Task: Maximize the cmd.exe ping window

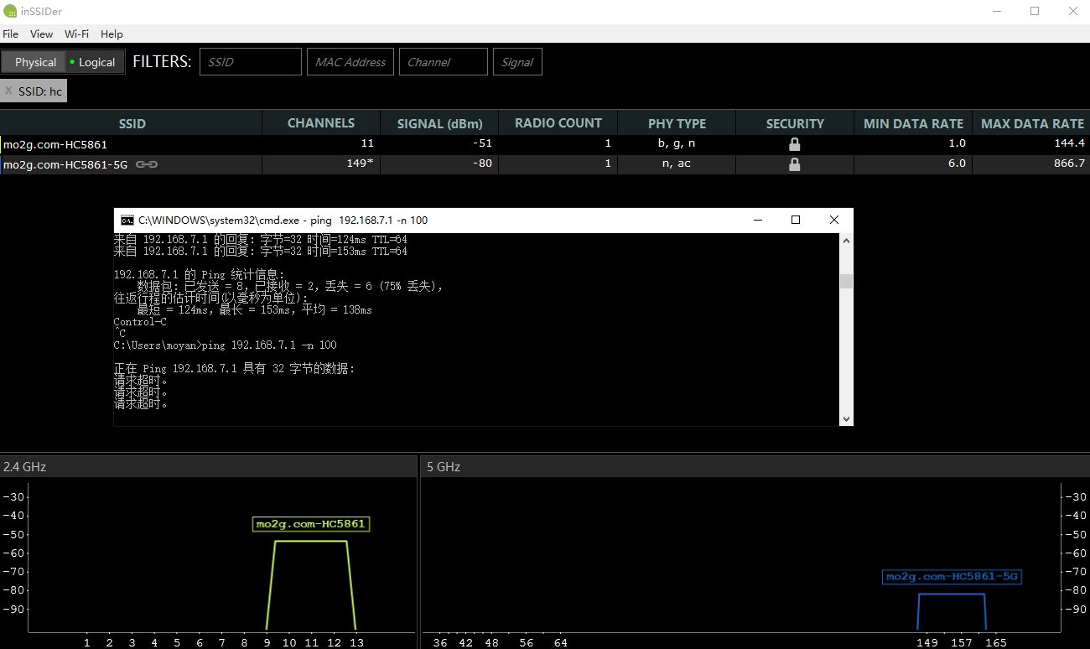Action: [796, 220]
